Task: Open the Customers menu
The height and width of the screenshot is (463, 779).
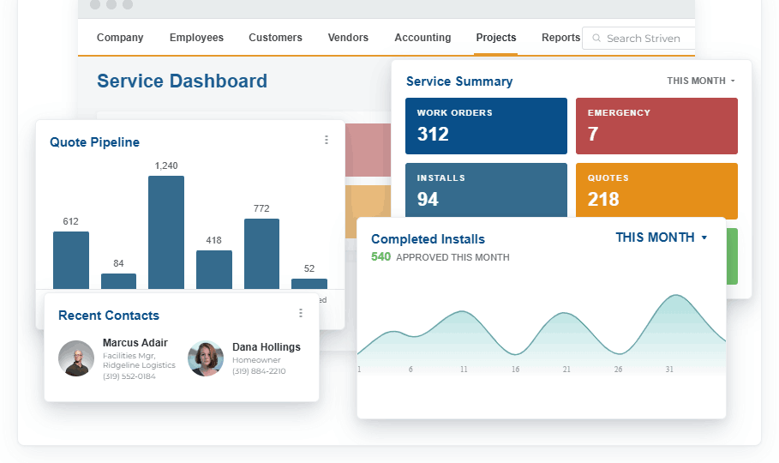Action: click(275, 38)
